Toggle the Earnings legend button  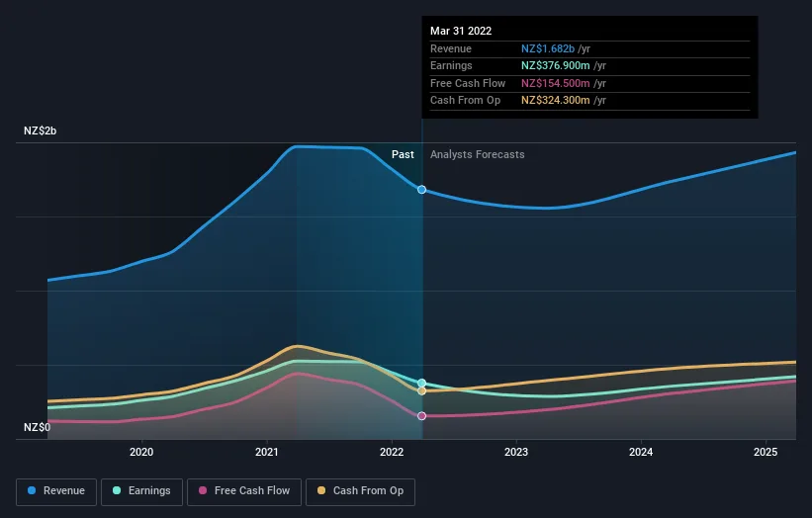[140, 490]
